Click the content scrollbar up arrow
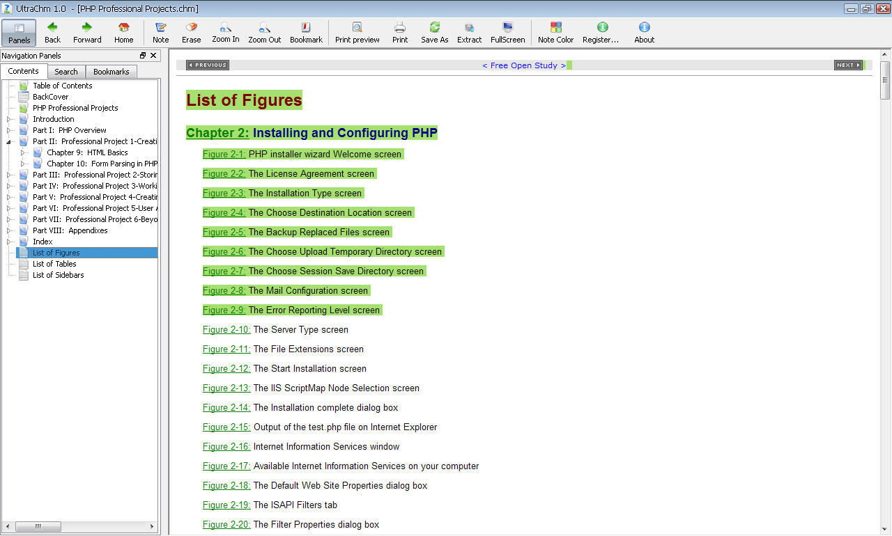This screenshot has width=892, height=536. (x=885, y=54)
